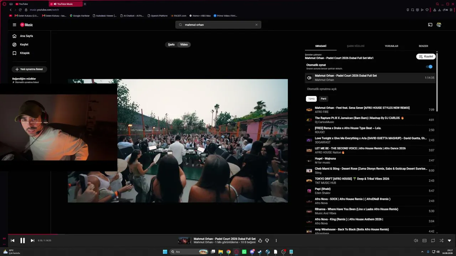Like the current track with thumbs up
Screen dimensions: 456x256
click(x=260, y=241)
